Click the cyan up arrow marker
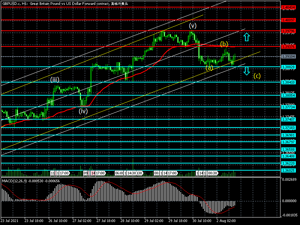This screenshot has height=225, width=300. click(246, 37)
